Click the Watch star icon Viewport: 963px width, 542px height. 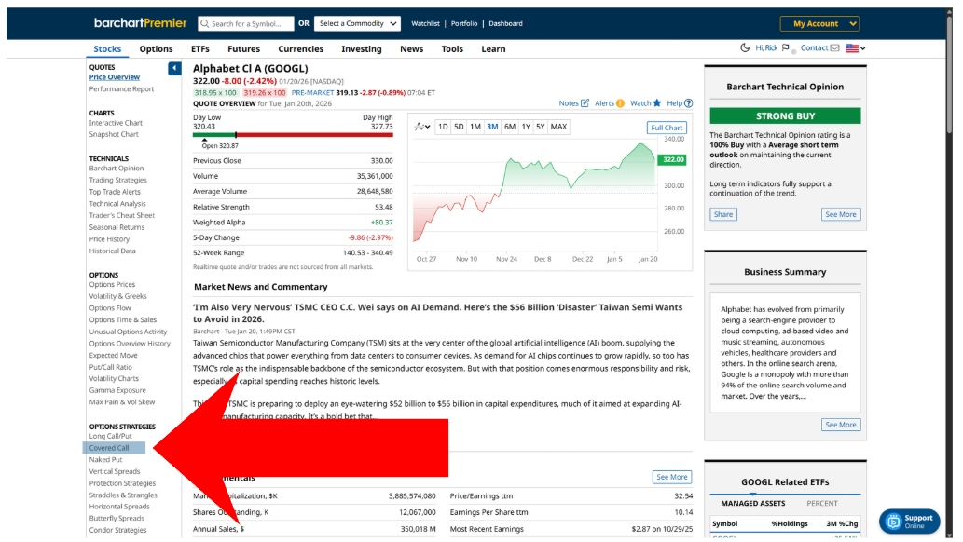[x=657, y=103]
